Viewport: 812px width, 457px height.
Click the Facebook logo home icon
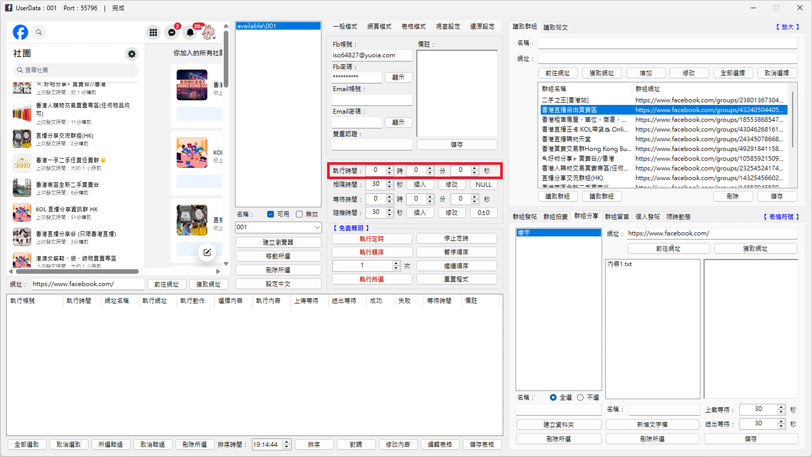20,32
